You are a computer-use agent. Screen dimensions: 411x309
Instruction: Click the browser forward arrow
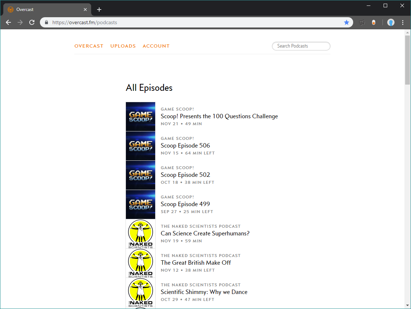click(x=20, y=23)
